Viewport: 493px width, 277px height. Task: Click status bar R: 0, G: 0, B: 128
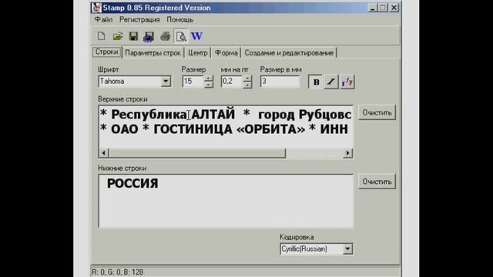point(117,272)
